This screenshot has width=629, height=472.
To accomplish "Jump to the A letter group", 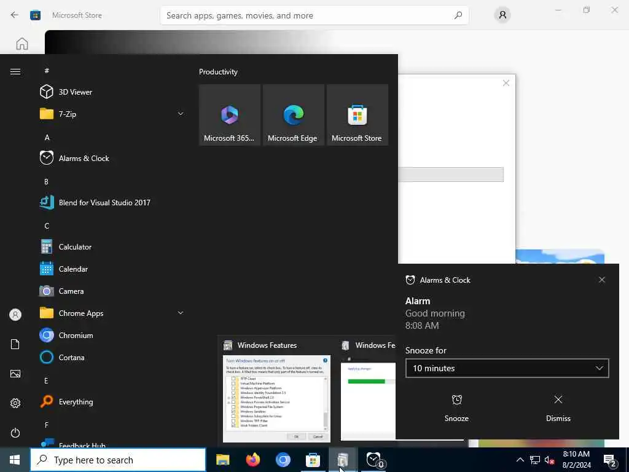I will point(47,137).
